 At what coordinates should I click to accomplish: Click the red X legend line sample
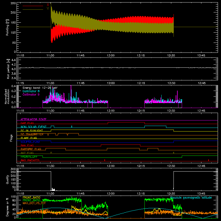[x=33, y=6]
